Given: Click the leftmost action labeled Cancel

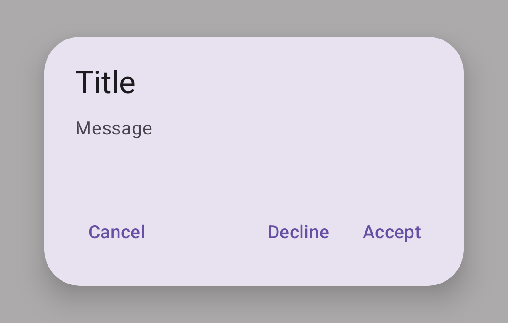Looking at the screenshot, I should coord(116,232).
